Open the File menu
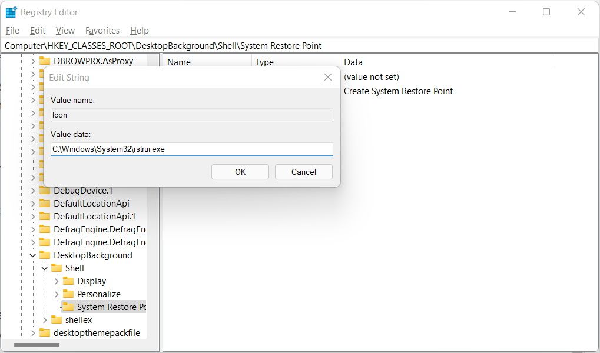 tap(12, 31)
